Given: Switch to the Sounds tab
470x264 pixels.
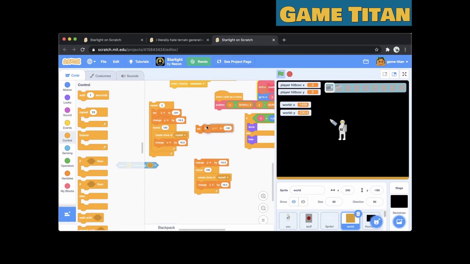Looking at the screenshot, I should [130, 76].
